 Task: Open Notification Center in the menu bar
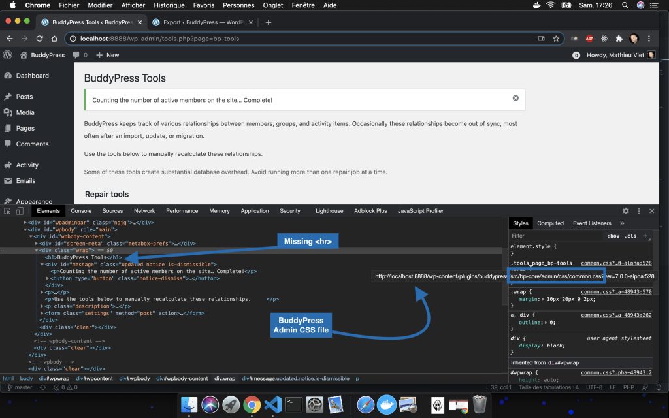(x=654, y=5)
